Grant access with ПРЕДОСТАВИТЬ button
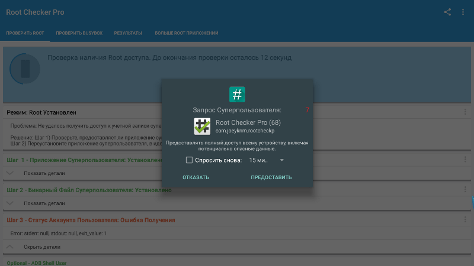The height and width of the screenshot is (266, 474). point(271,177)
